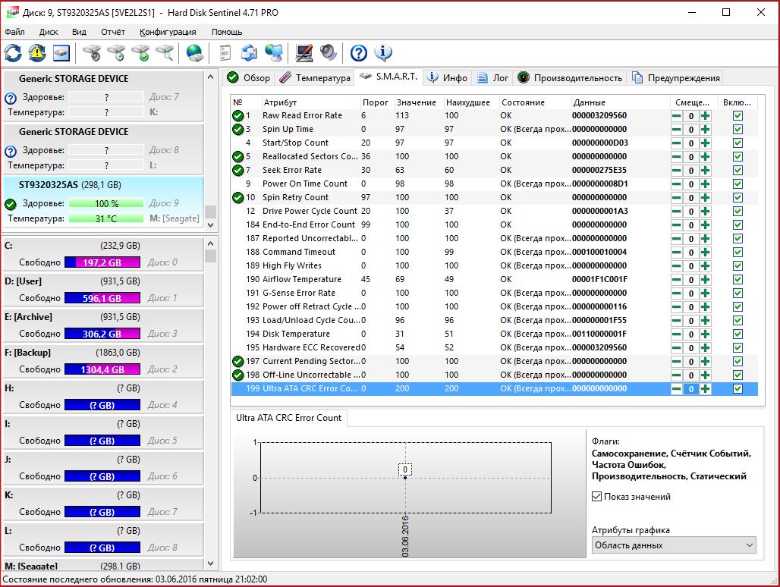The image size is (780, 587).
Task: Click the green check icon beside Seek Error Rate
Action: click(237, 171)
